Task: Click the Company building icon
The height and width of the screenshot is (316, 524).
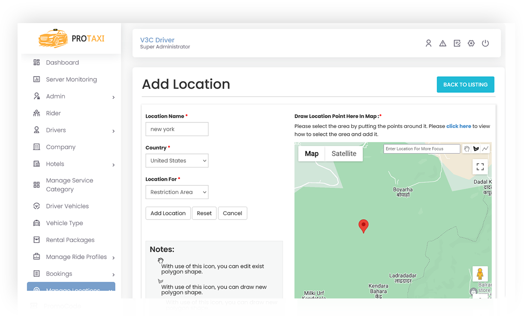Action: [36, 147]
